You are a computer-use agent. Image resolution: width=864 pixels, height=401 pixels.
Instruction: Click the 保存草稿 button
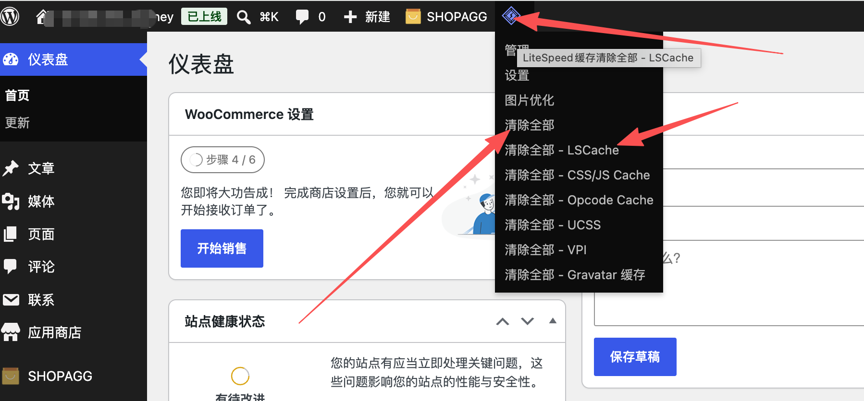point(635,357)
